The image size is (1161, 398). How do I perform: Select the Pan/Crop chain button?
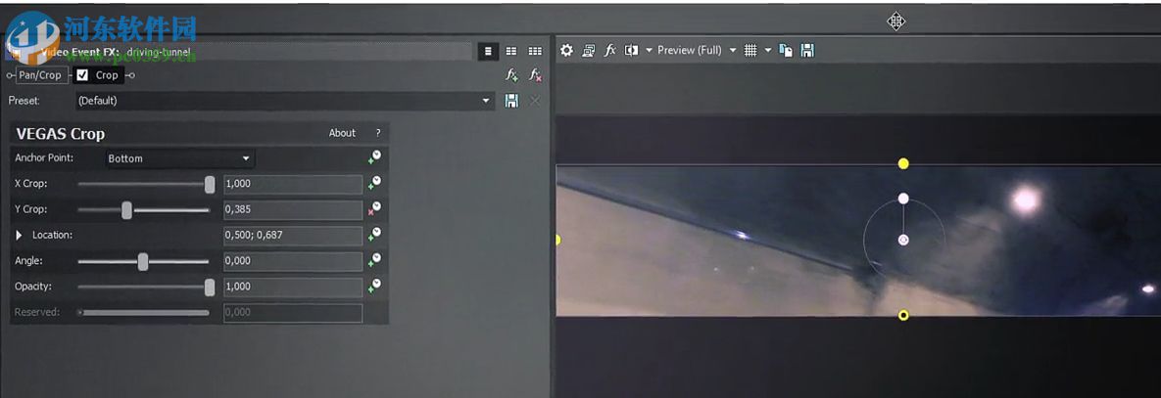(x=40, y=74)
